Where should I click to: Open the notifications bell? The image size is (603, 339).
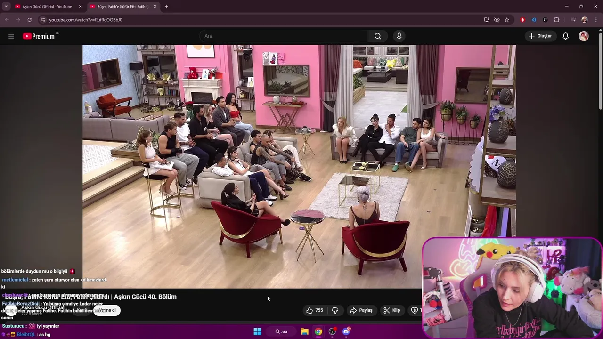566,36
